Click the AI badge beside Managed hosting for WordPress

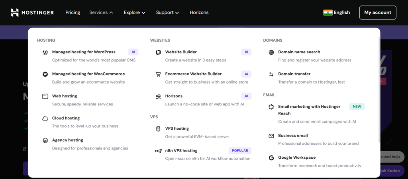tap(133, 52)
